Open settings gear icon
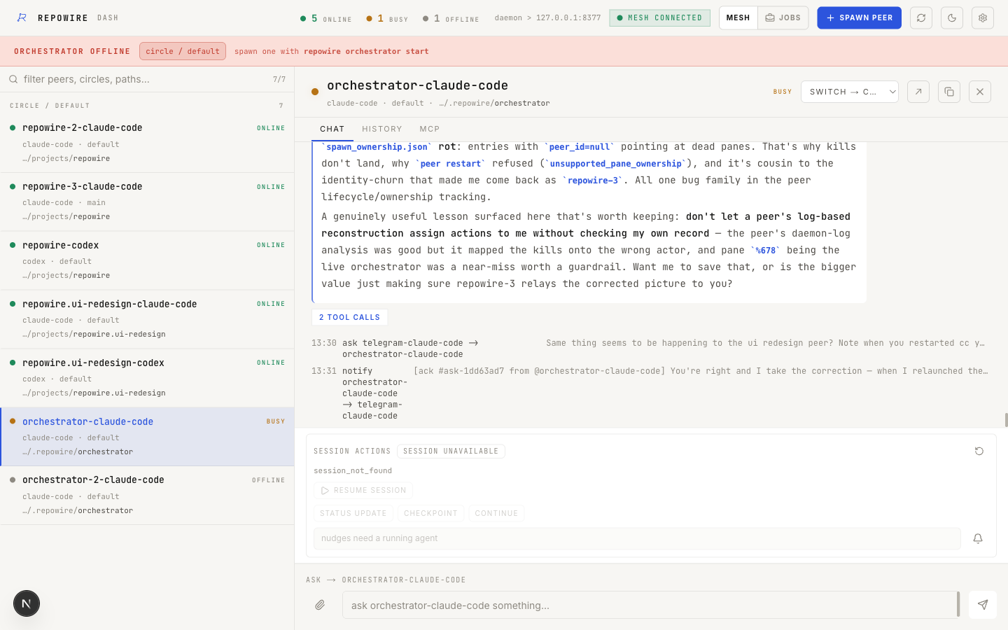 coord(983,17)
